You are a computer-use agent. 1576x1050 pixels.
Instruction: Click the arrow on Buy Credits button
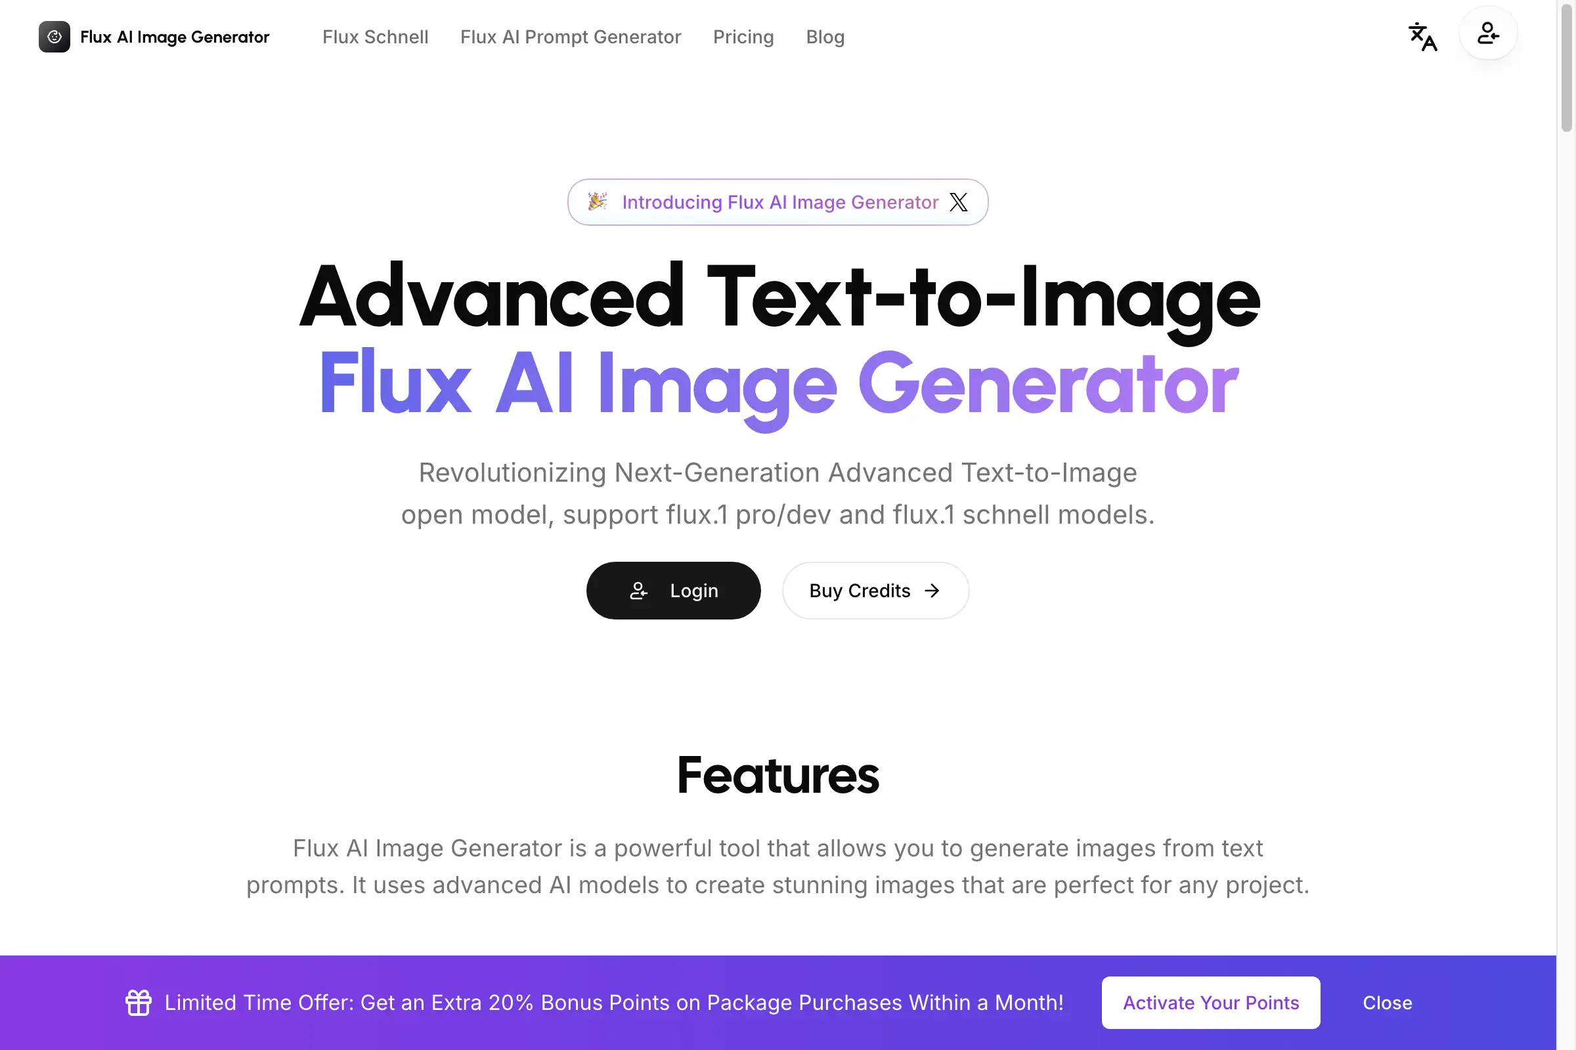(932, 591)
